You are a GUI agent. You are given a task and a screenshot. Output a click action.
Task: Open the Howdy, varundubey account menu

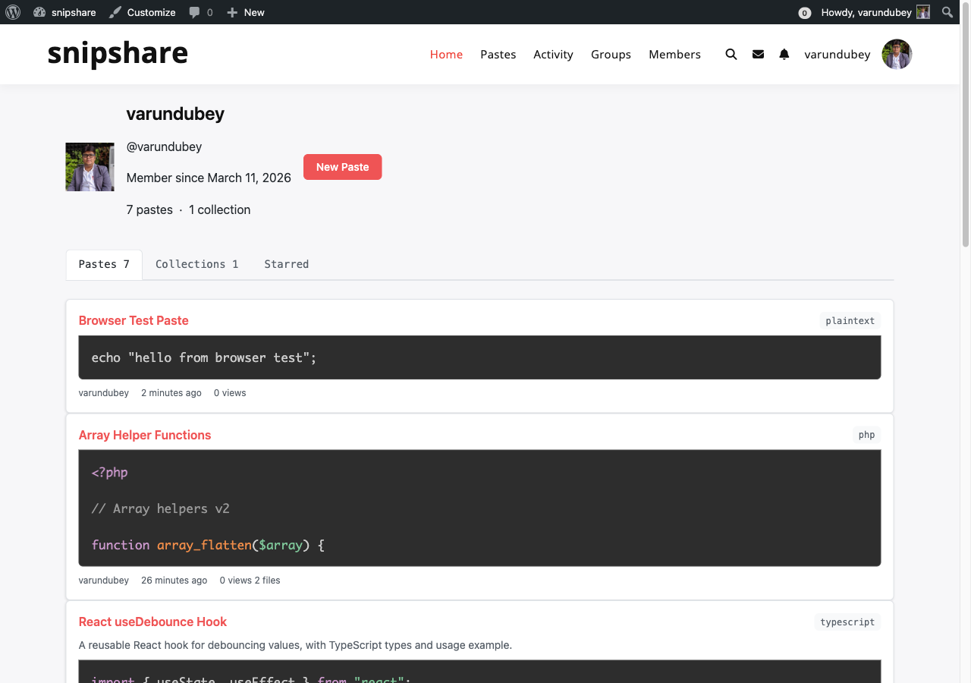(866, 12)
